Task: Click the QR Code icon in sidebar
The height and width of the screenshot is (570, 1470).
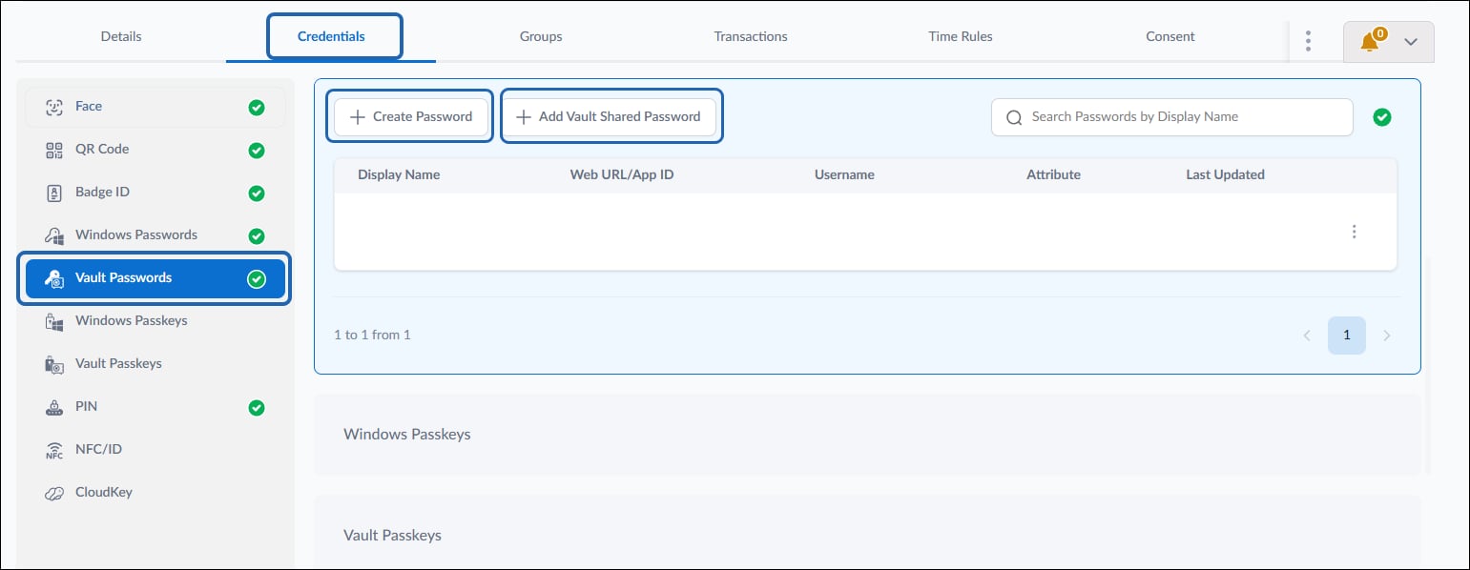Action: click(x=54, y=150)
